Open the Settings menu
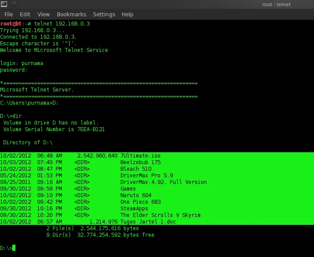Image resolution: width=314 pixels, height=257 pixels. point(104,15)
